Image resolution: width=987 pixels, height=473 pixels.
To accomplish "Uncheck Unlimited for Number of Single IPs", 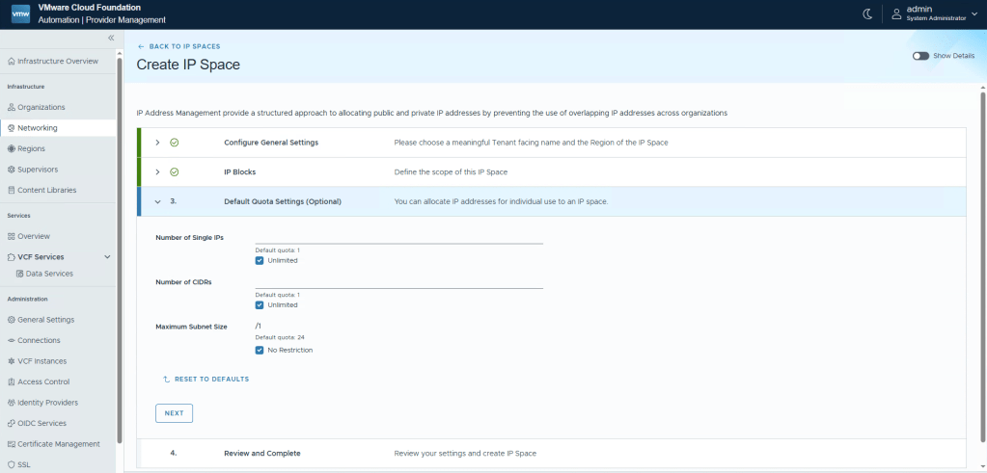I will (x=260, y=260).
